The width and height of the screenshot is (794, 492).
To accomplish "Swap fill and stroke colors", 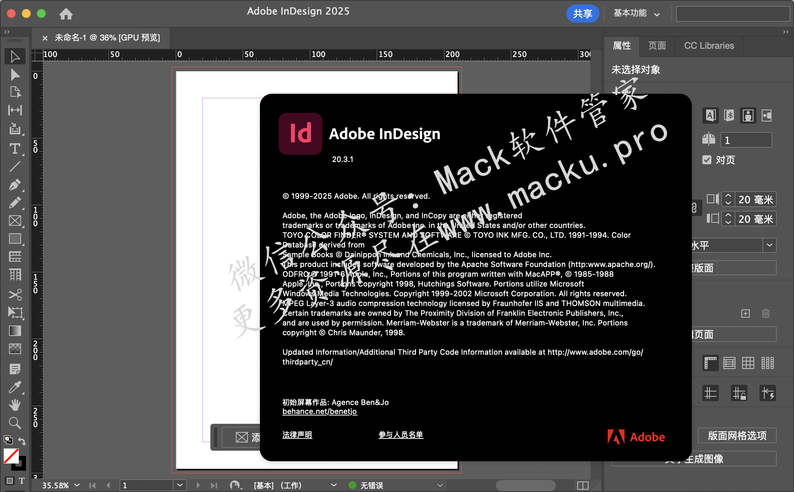I will [x=22, y=441].
